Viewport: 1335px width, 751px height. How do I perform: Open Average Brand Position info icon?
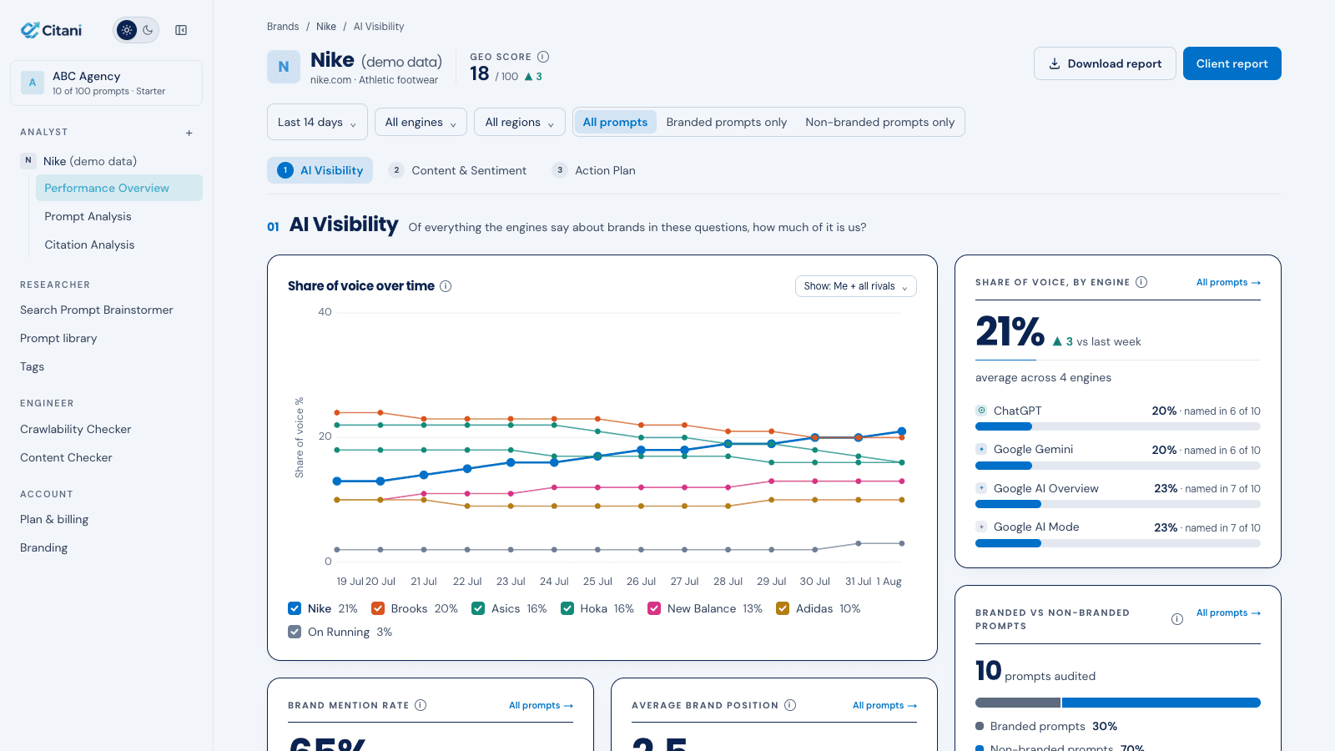tap(790, 705)
